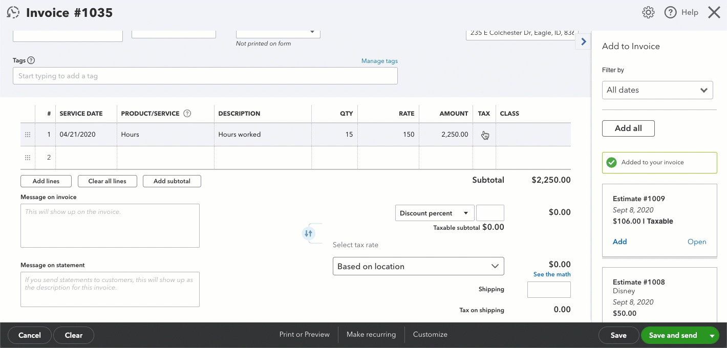
Task: Click the drag handle on line 2
Action: 28,158
